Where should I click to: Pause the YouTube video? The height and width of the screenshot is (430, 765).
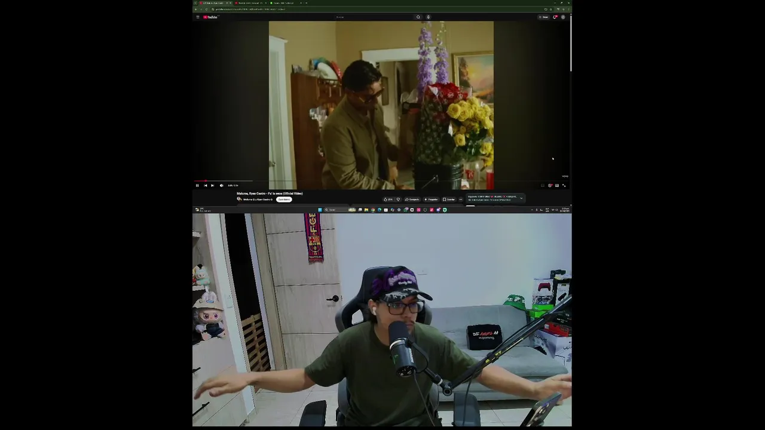click(197, 185)
